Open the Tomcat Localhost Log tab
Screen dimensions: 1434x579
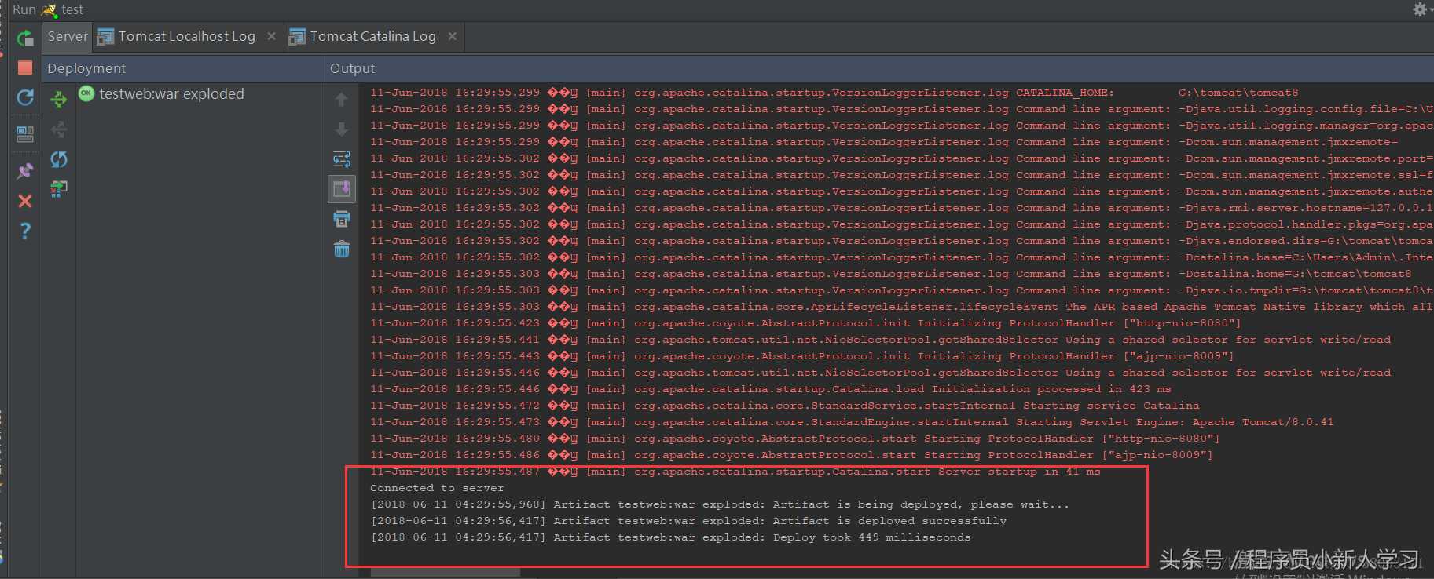pos(187,36)
